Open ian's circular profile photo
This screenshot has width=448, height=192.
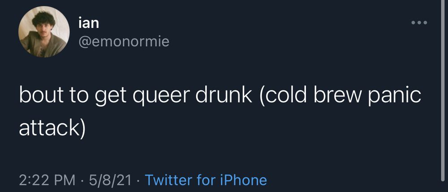click(x=44, y=32)
